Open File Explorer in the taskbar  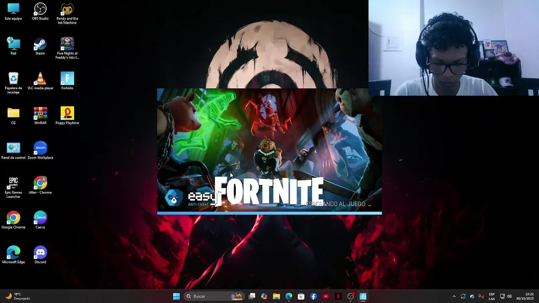click(276, 296)
